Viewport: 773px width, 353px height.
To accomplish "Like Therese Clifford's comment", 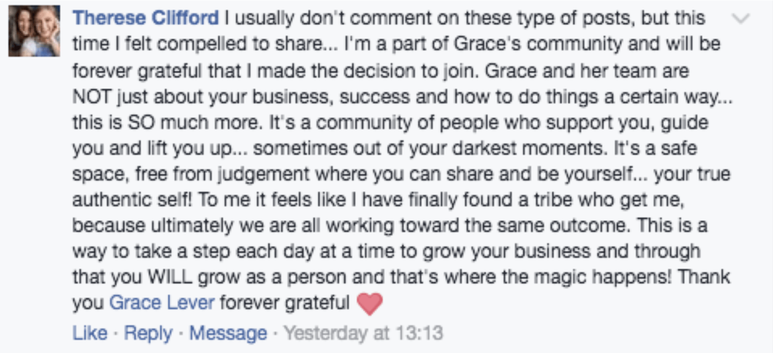I will pos(90,333).
